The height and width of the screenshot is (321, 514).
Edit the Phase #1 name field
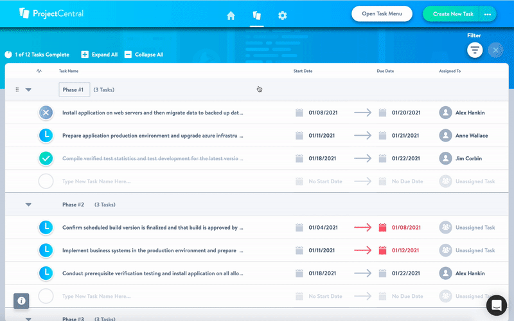click(x=75, y=89)
